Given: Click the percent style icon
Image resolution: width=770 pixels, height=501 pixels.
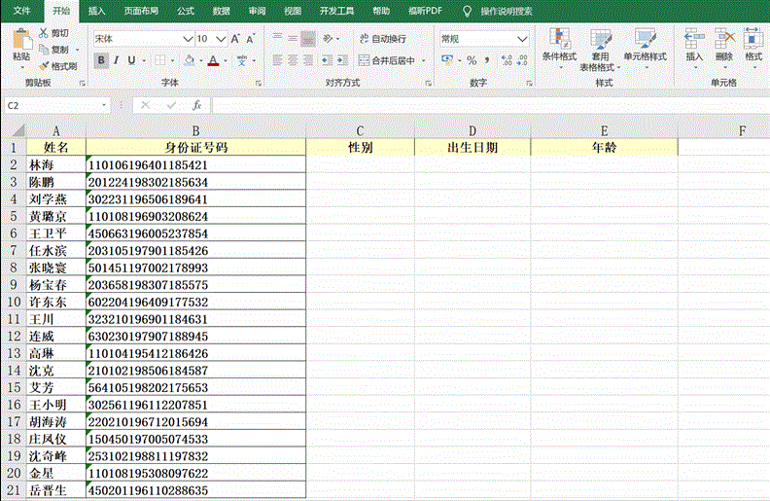Looking at the screenshot, I should pyautogui.click(x=472, y=60).
